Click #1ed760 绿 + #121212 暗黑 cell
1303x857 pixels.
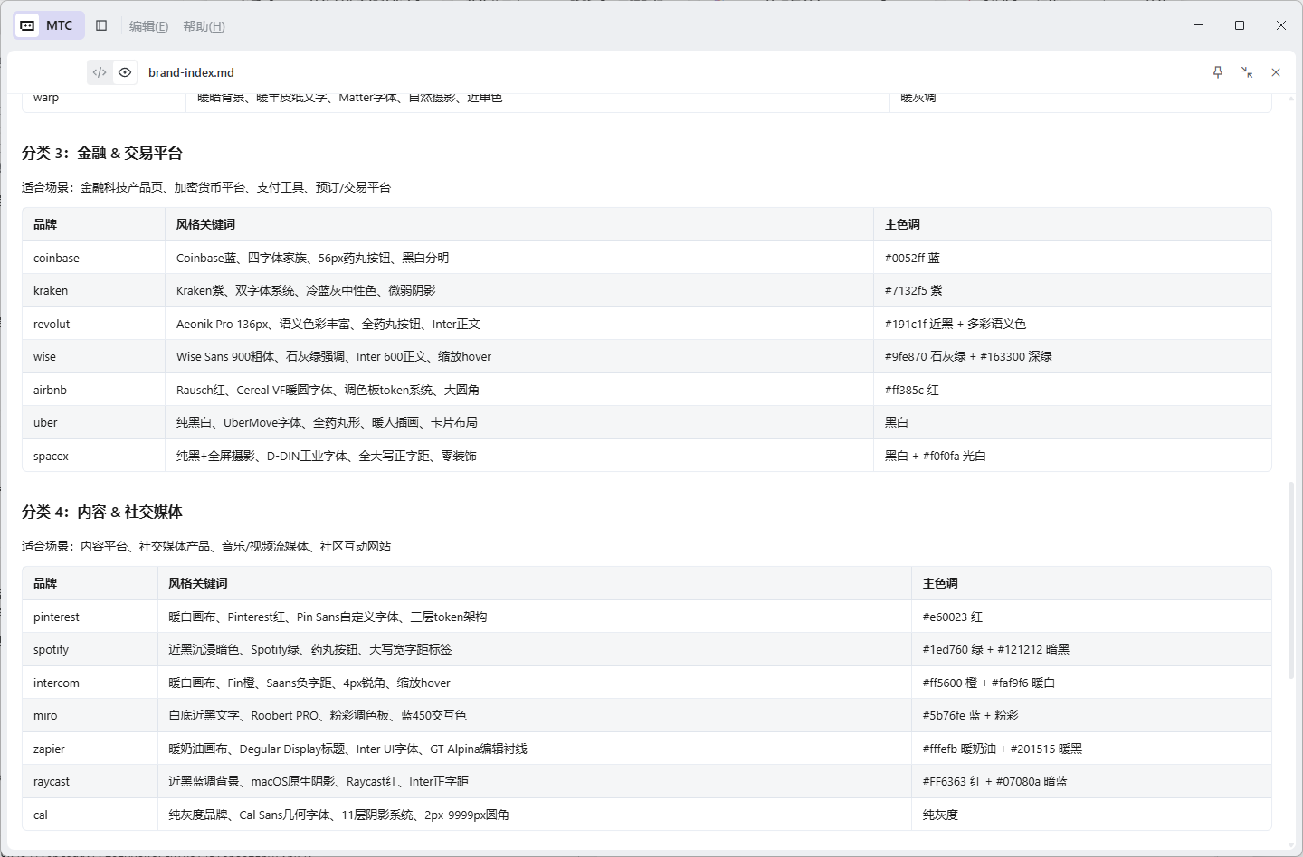click(1091, 649)
